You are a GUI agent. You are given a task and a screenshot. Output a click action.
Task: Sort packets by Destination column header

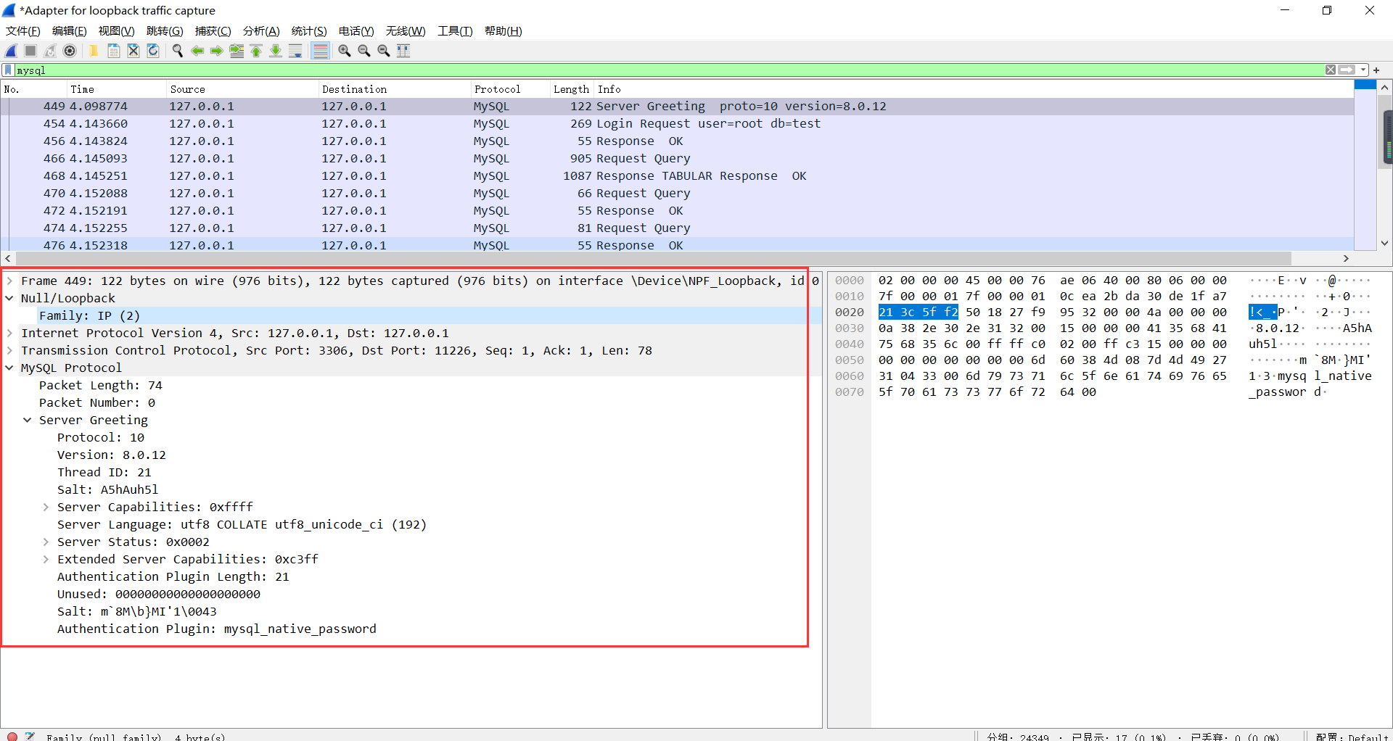[x=394, y=89]
